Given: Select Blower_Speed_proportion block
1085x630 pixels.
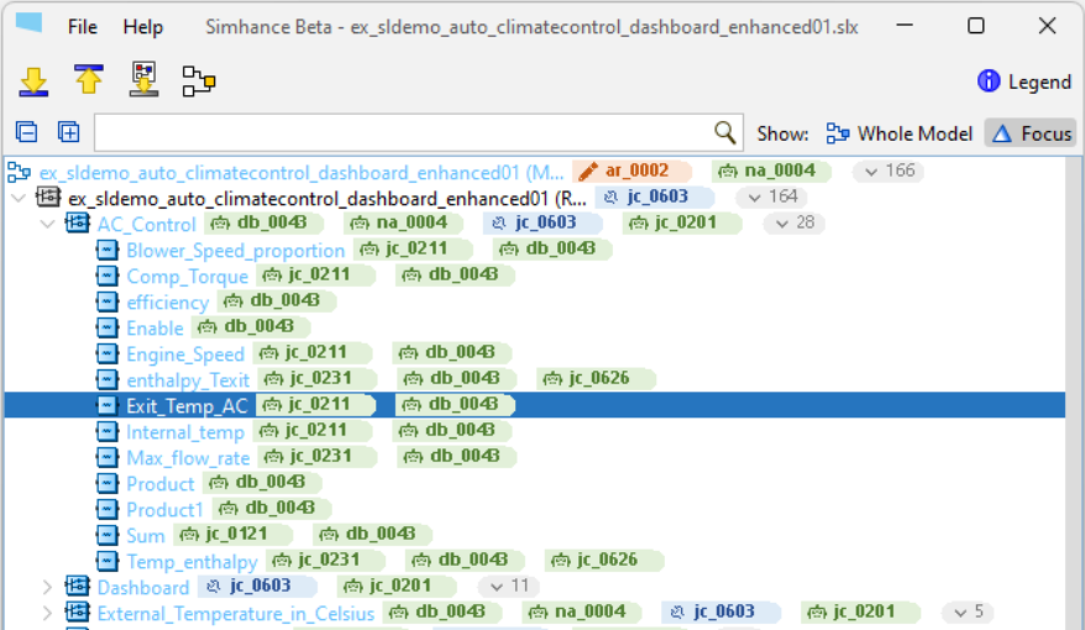Looking at the screenshot, I should coord(235,250).
